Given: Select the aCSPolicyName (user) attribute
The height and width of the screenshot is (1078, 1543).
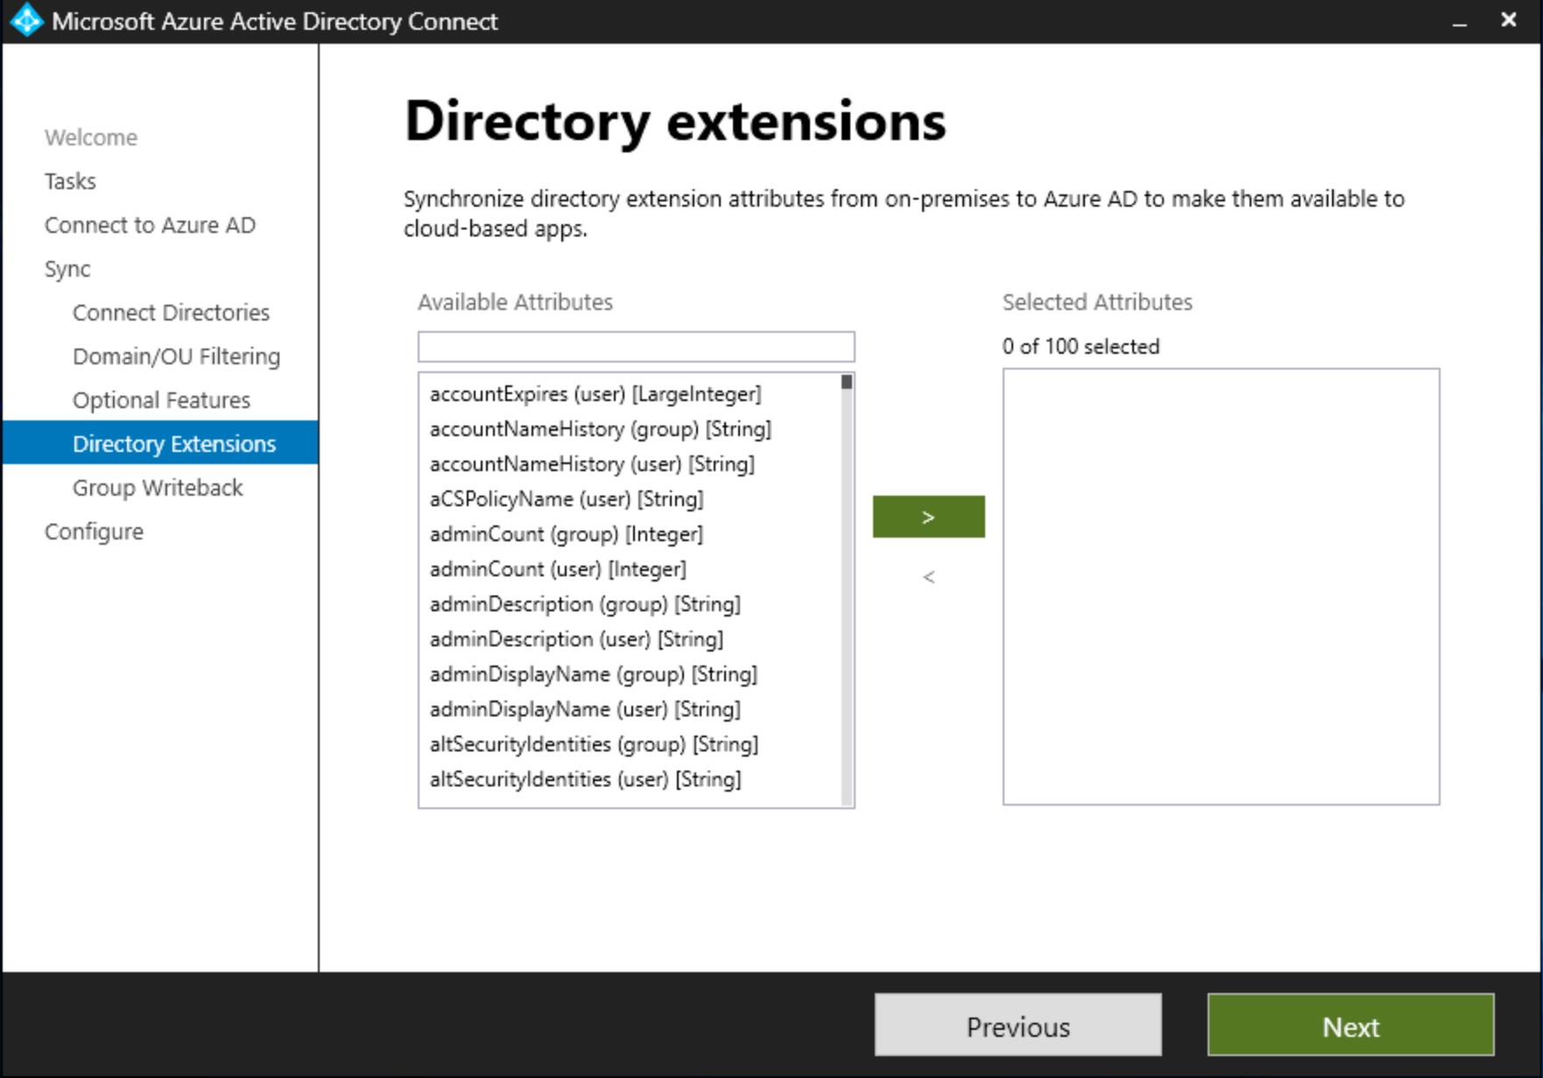Looking at the screenshot, I should point(566,499).
